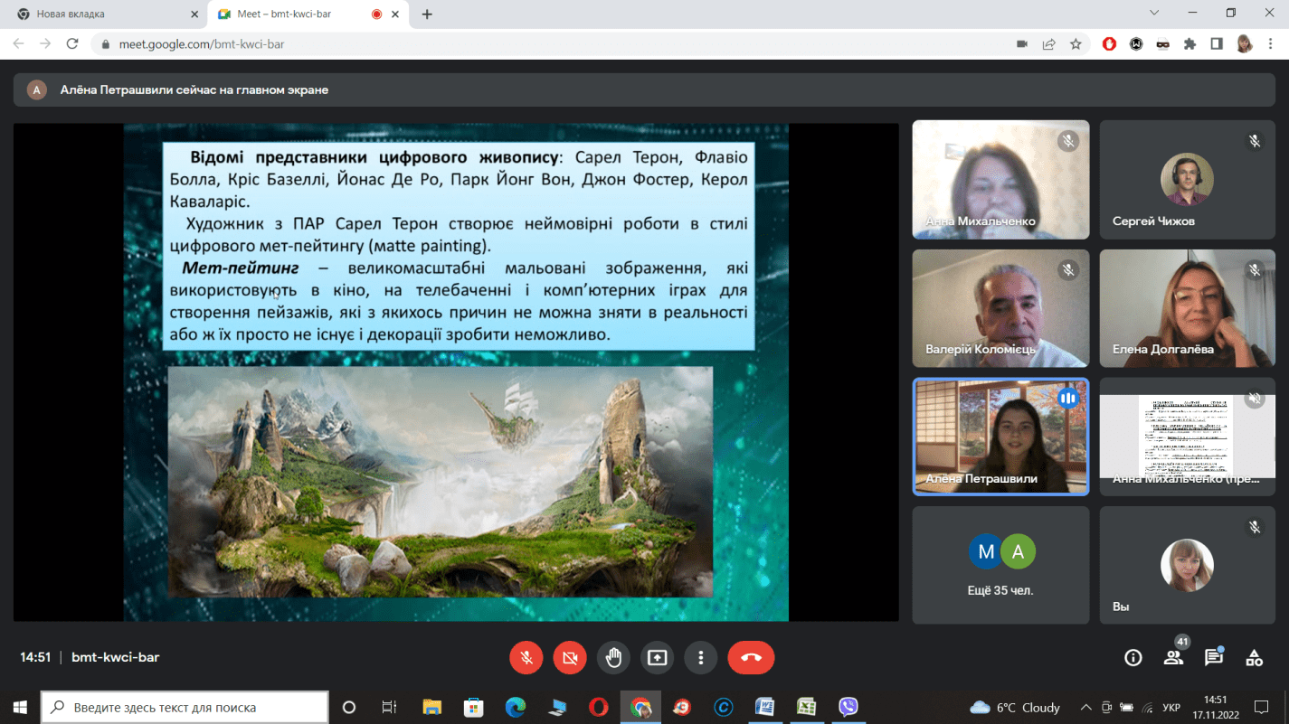Open camera permission icon in address bar
Viewport: 1289px width, 724px height.
pyautogui.click(x=1022, y=43)
